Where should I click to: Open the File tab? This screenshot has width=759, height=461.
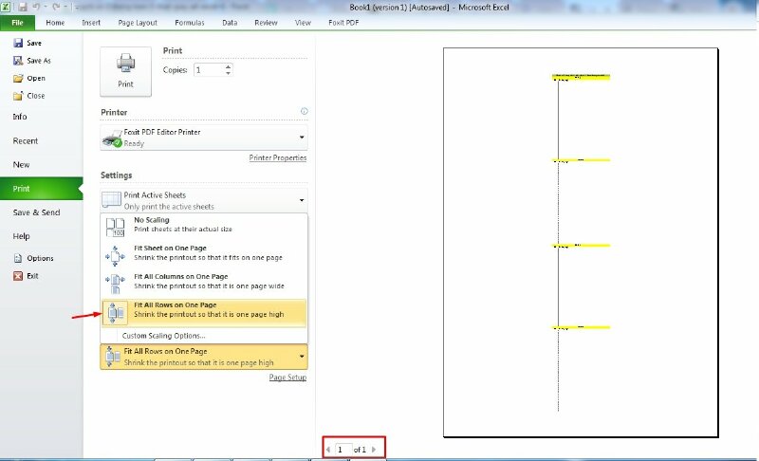click(x=17, y=23)
